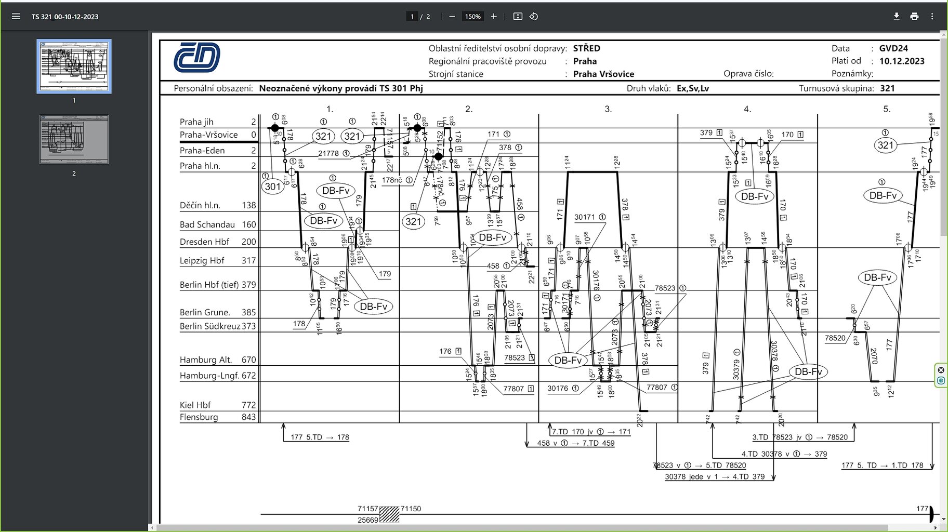948x532 pixels.
Task: Click the note '177 5.TD → 178'
Action: 320,437
